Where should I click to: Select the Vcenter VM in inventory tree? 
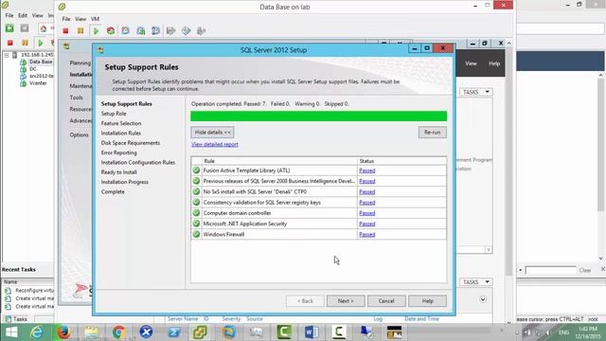tap(38, 83)
